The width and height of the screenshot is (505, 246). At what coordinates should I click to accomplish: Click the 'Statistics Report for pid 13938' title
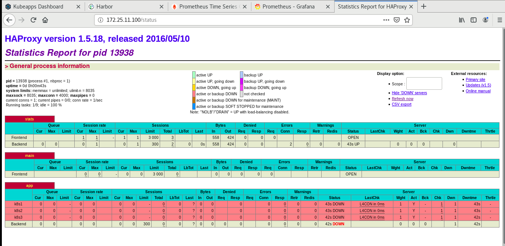pyautogui.click(x=70, y=53)
